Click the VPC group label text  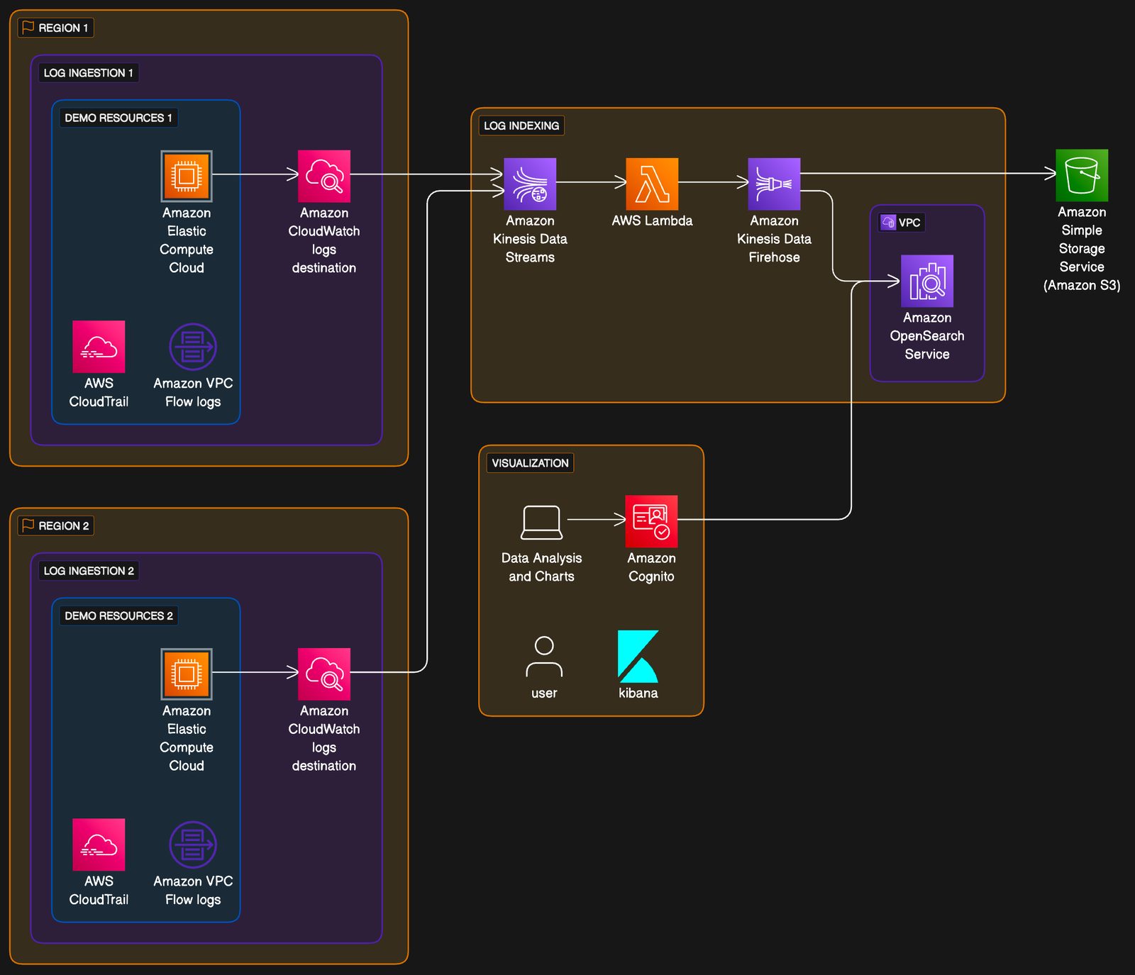909,223
